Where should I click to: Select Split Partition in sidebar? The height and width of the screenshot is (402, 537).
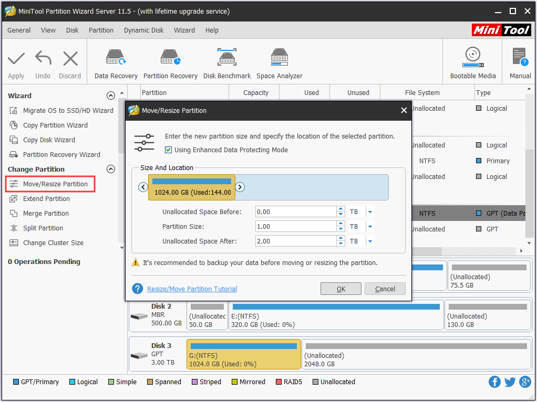37,228
